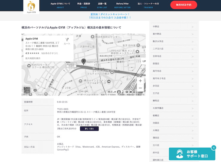Open 池袋店 in the store list
The height and width of the screenshot is (162, 221).
[174, 123]
